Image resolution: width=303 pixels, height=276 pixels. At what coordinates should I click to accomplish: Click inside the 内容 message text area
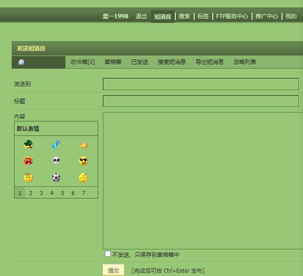point(203,181)
